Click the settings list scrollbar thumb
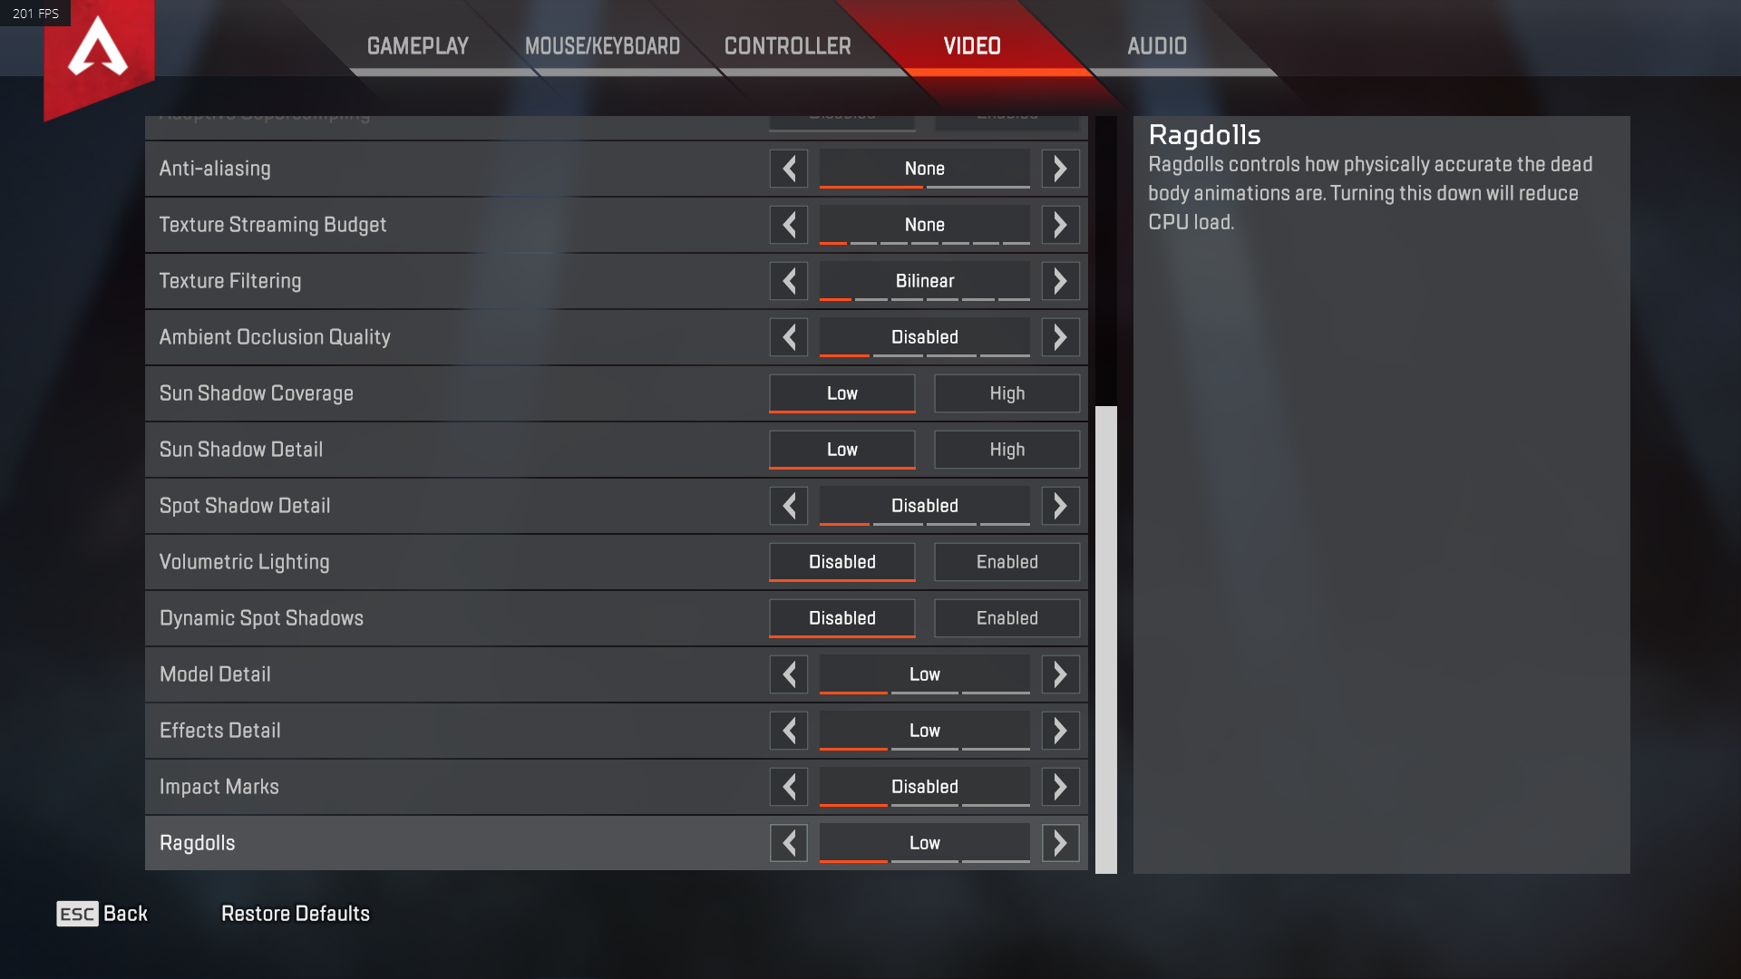The image size is (1741, 979). tap(1106, 640)
